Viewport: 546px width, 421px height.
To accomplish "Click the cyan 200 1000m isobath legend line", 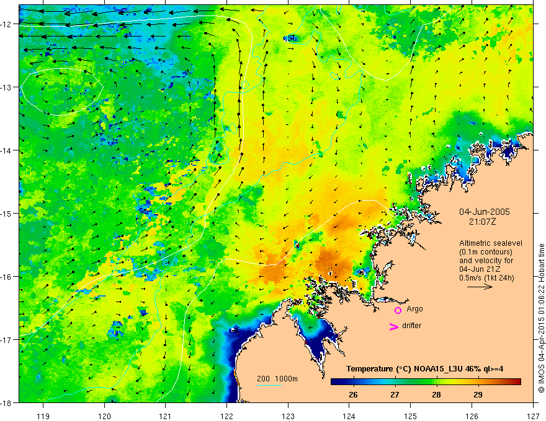I will pos(269,385).
